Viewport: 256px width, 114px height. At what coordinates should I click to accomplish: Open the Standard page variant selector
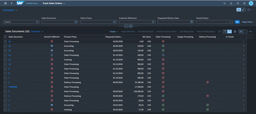[10, 10]
